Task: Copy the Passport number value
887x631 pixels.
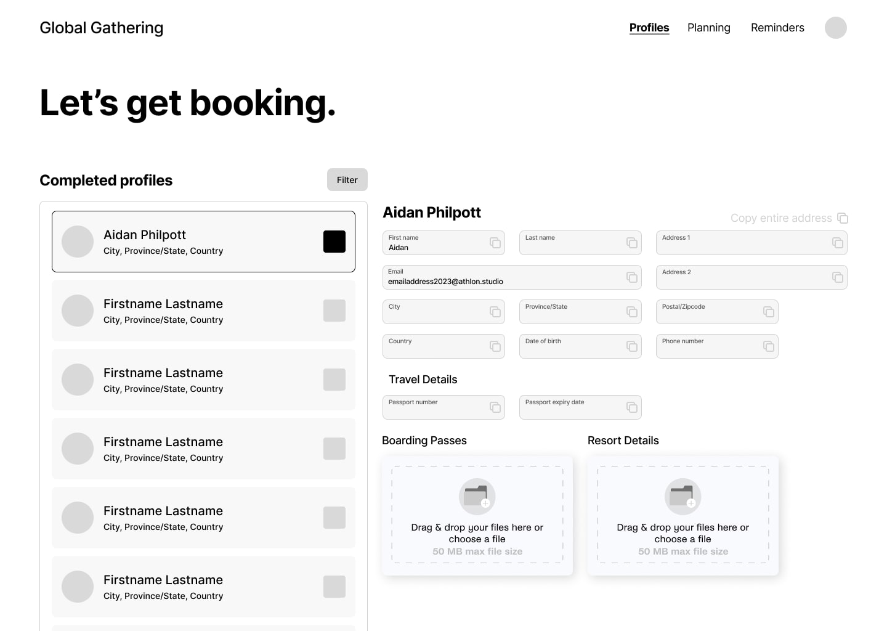Action: [x=495, y=407]
